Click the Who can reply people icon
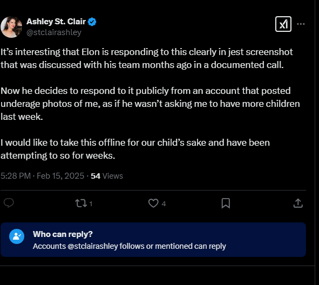Image resolution: width=319 pixels, height=285 pixels. click(17, 236)
